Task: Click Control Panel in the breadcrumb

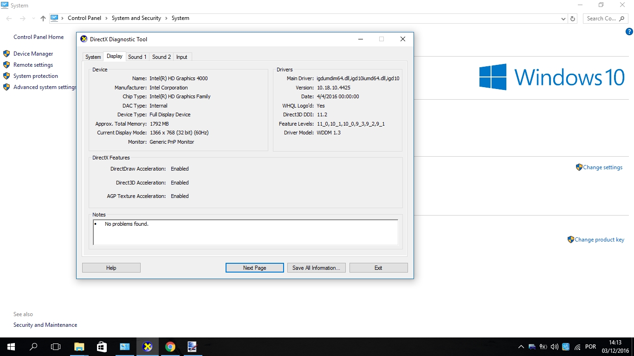Action: point(84,18)
